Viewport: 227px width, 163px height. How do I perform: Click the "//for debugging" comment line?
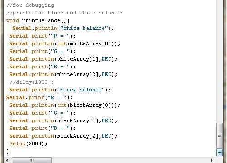pyautogui.click(x=30, y=5)
